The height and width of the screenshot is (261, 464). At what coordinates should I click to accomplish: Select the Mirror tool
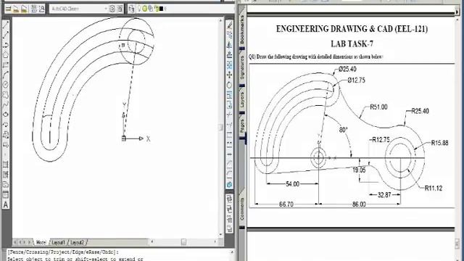(x=229, y=45)
